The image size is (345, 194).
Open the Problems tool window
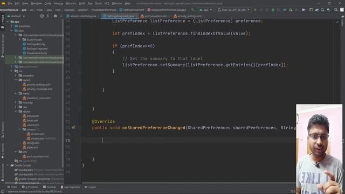coord(30,187)
